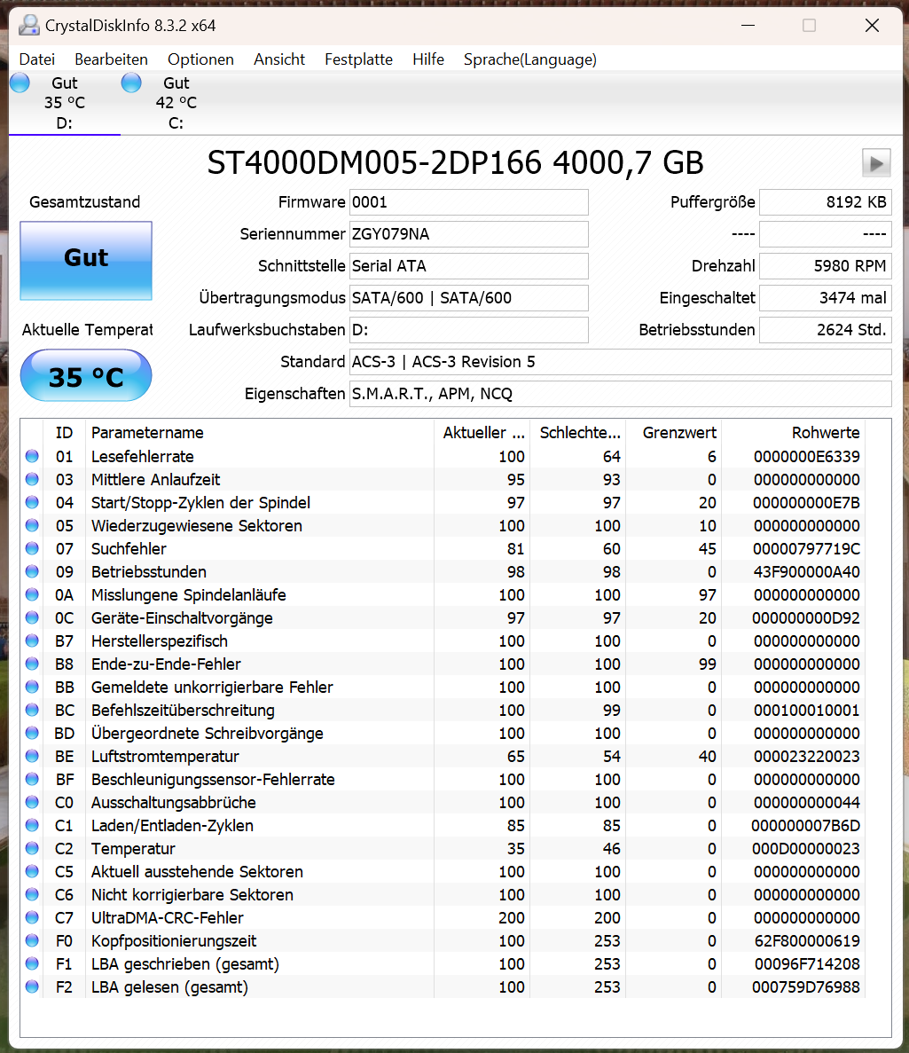
Task: Click the status dot of Wiederzugewiesene Sektoren row
Action: 32,526
